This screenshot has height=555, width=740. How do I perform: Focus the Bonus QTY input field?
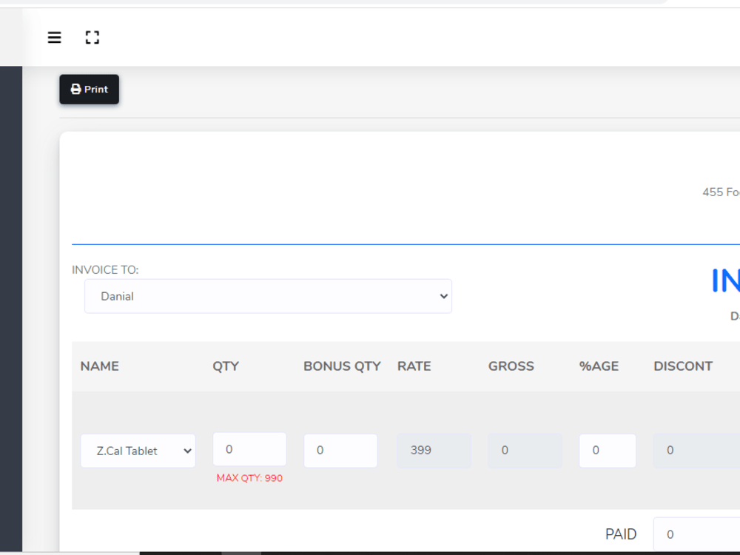pos(340,451)
